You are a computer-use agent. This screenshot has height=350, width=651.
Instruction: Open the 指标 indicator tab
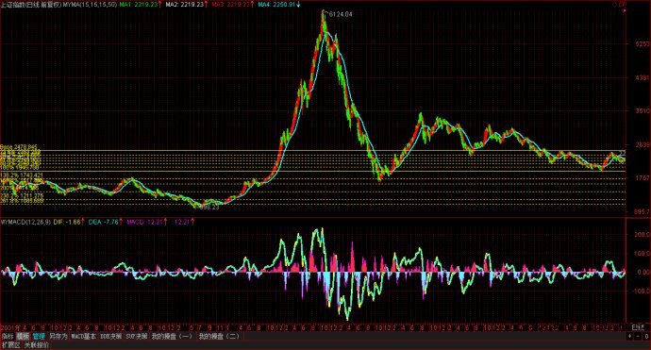coord(8,336)
